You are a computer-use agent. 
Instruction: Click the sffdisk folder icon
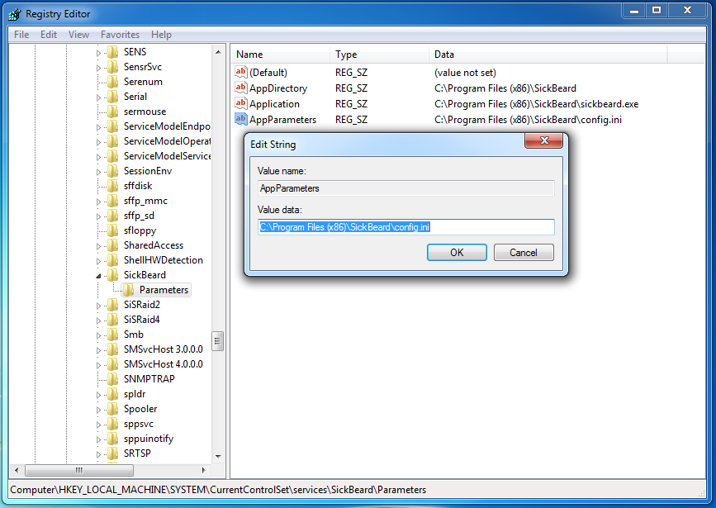[113, 186]
